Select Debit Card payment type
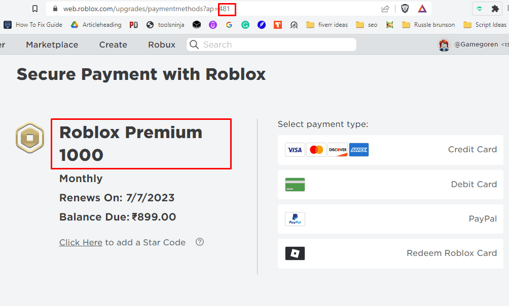Screen dimensions: 509x306 coord(390,185)
